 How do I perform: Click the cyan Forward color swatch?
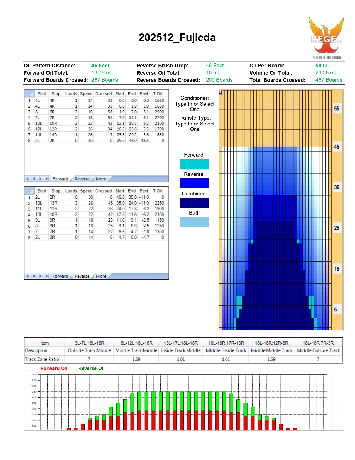point(194,164)
